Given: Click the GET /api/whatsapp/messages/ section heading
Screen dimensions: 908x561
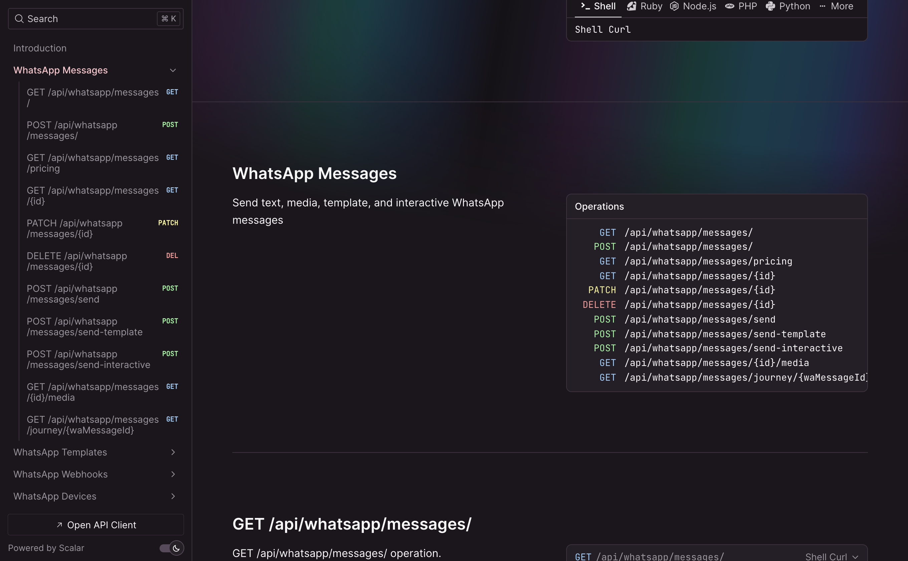Looking at the screenshot, I should coord(352,524).
